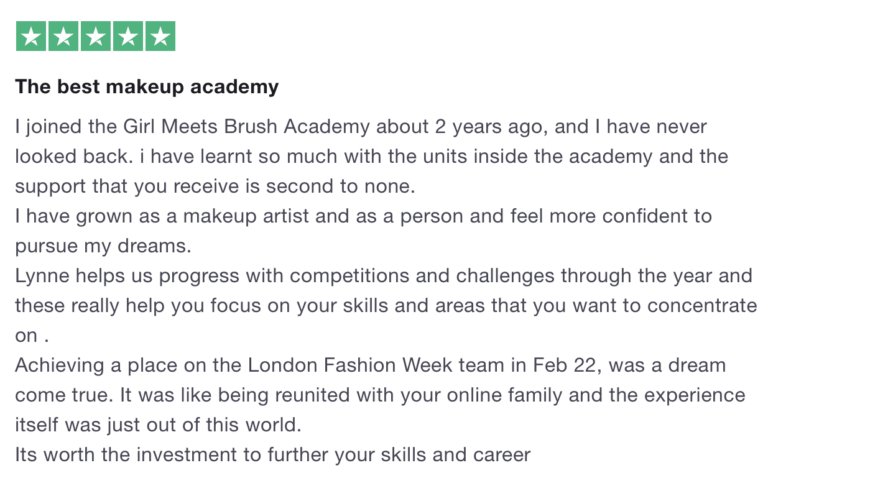Click the name Lynne in the review
The height and width of the screenshot is (496, 888).
pos(43,276)
